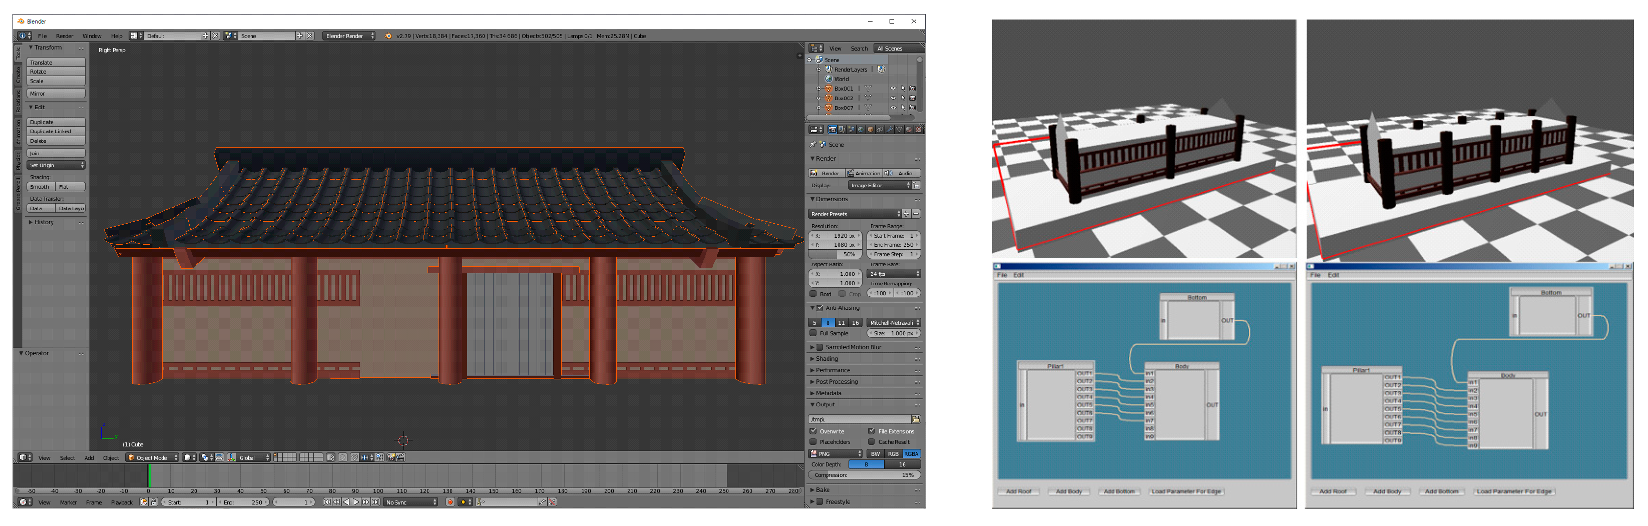
Task: Disable the Overwrite checkbox
Action: [x=813, y=431]
